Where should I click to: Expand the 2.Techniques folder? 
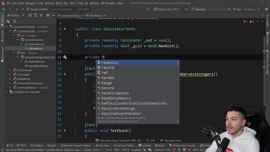coord(10,70)
